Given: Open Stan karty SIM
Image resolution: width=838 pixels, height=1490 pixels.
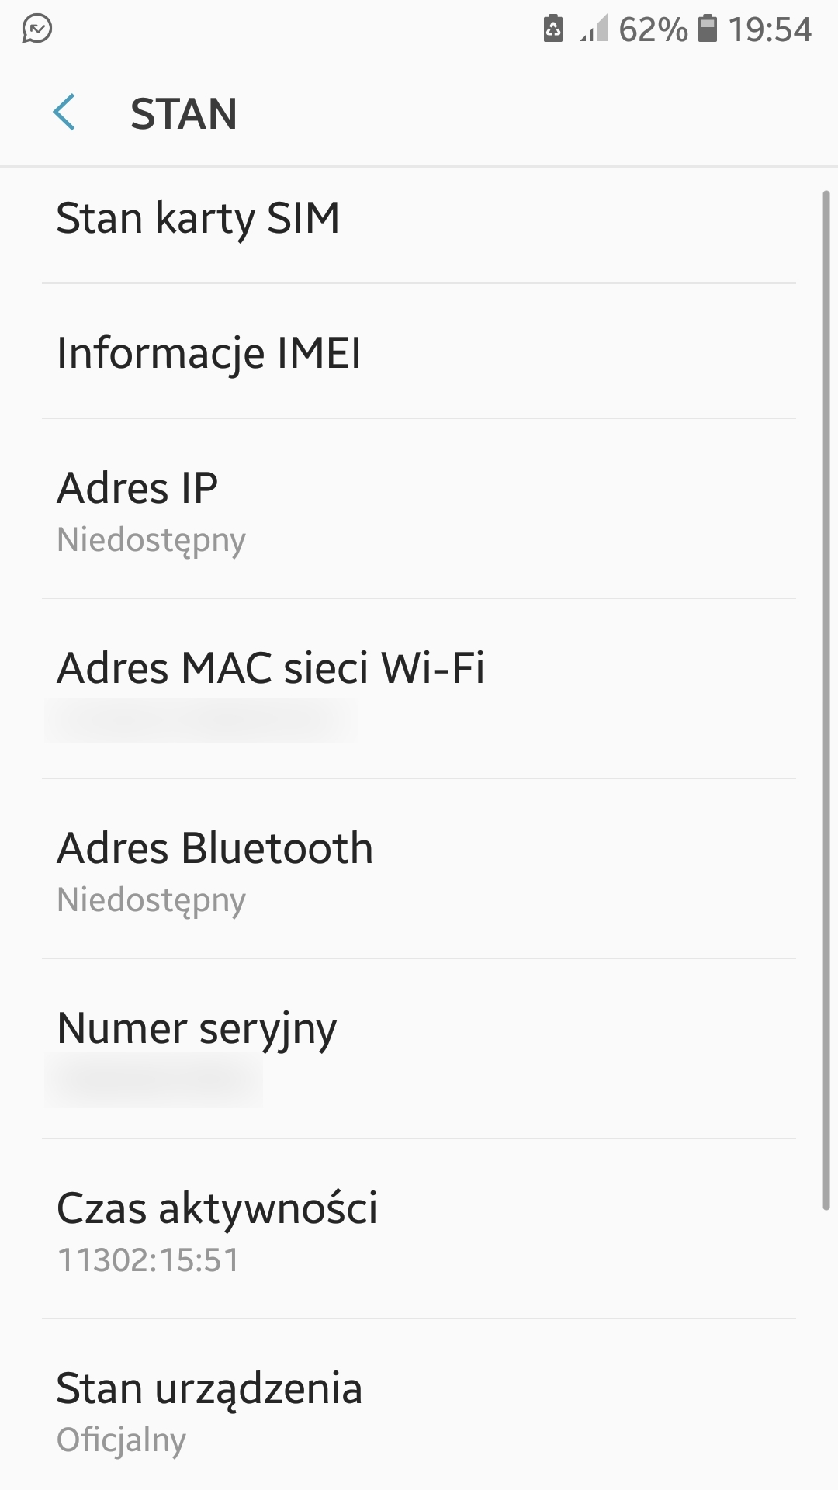Looking at the screenshot, I should 198,218.
